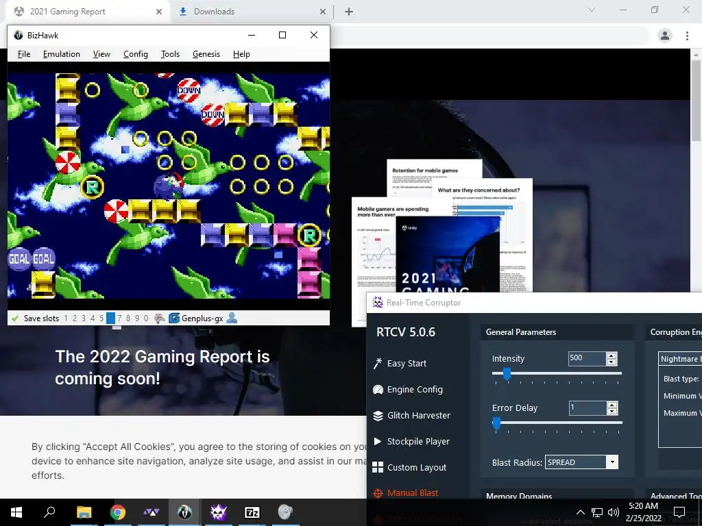
Task: Switch to Chrome from the taskbar
Action: (x=118, y=512)
